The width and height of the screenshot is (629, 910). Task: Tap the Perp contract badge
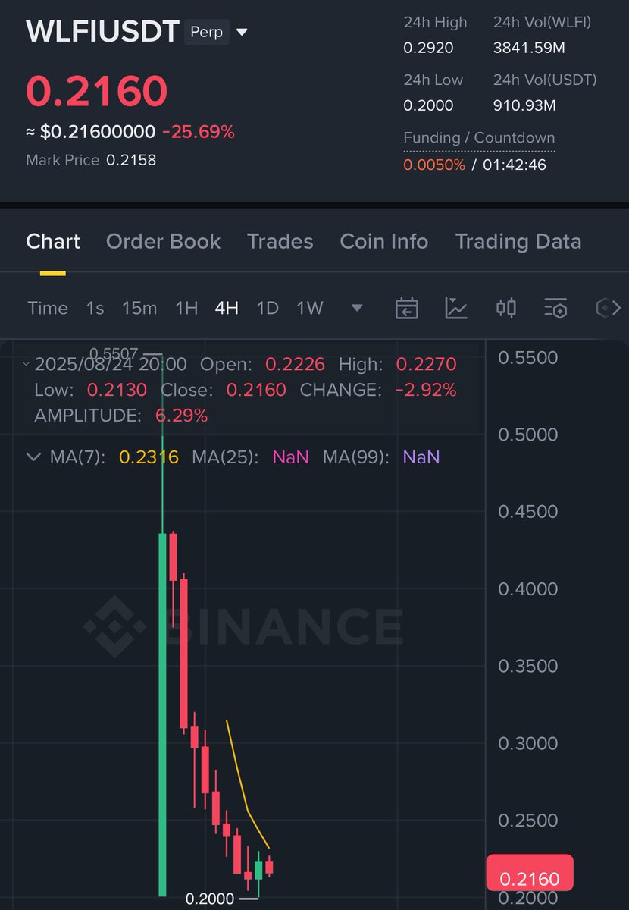click(x=207, y=33)
